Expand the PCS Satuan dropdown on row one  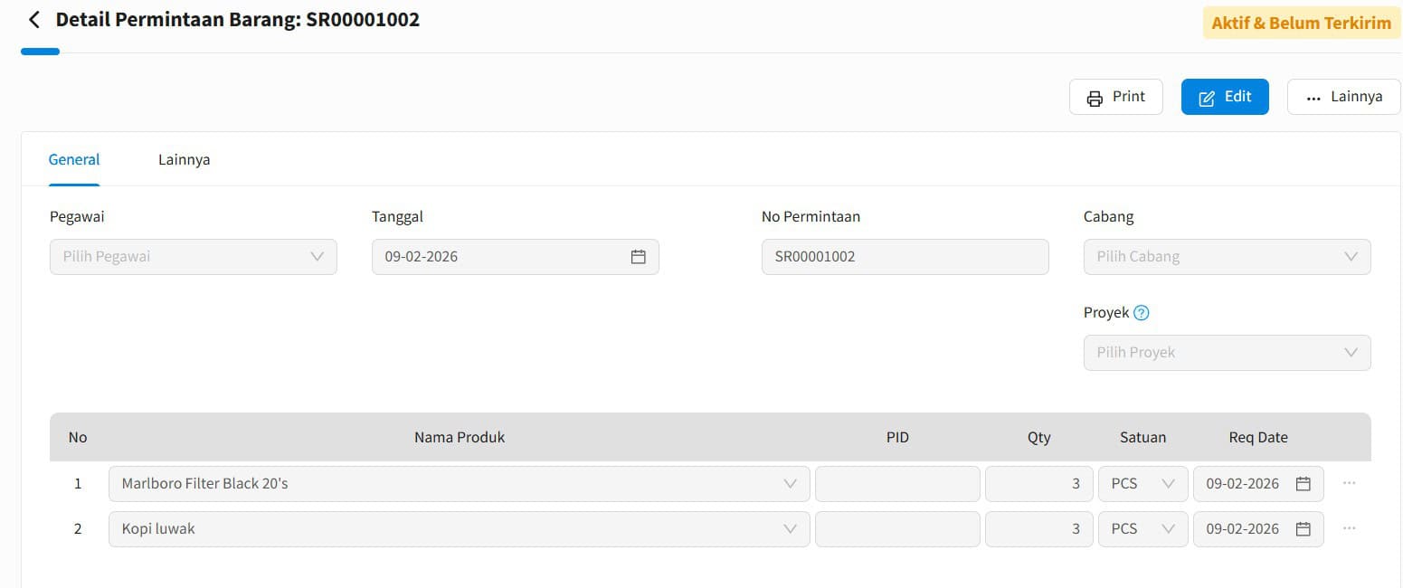click(x=1168, y=483)
